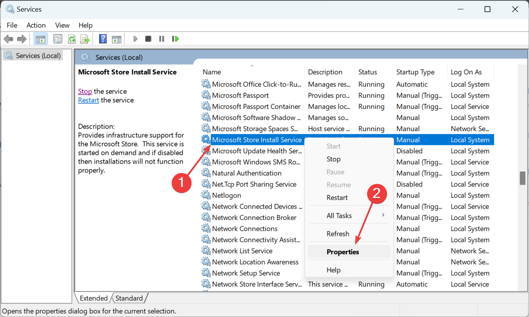Click 'This service' description of Network Store Interface

(x=328, y=284)
